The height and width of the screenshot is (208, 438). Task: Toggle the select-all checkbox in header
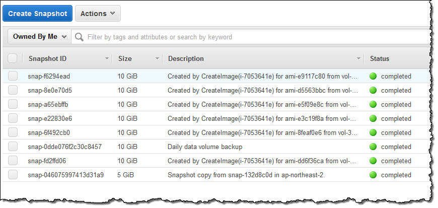point(13,58)
